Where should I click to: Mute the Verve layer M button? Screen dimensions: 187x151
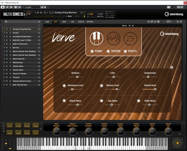[x=130, y=26]
